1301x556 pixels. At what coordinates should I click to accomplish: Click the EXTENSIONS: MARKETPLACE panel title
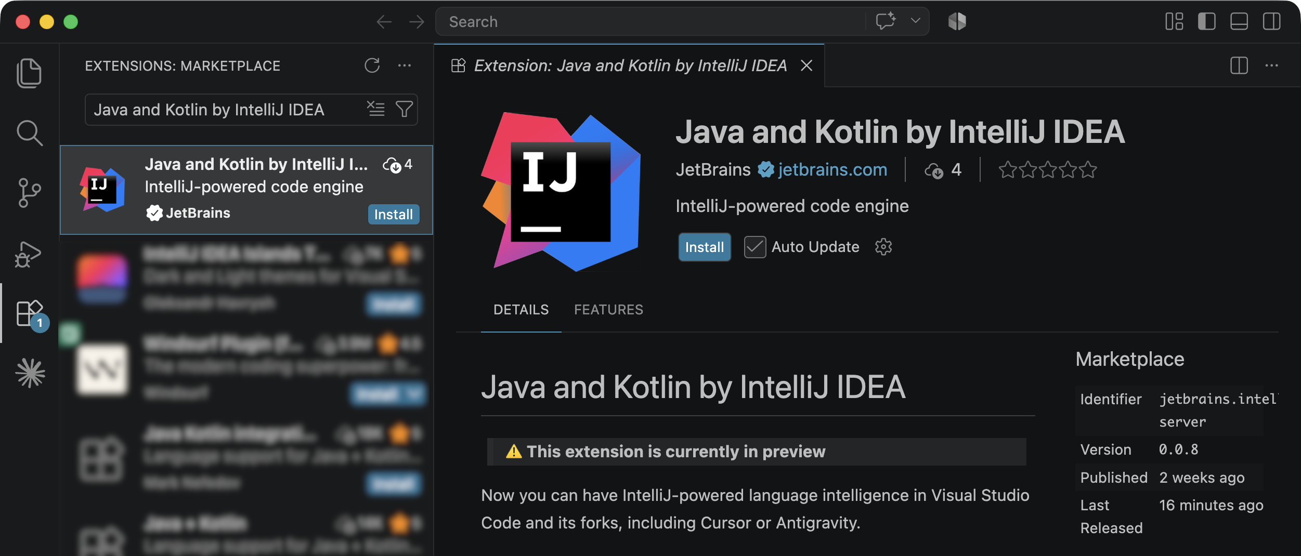(183, 65)
